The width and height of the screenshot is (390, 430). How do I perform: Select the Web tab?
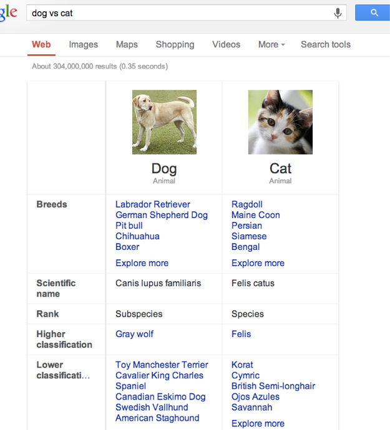pyautogui.click(x=41, y=44)
